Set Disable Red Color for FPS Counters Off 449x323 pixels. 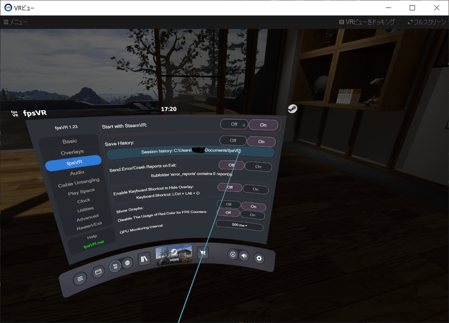[x=228, y=212]
